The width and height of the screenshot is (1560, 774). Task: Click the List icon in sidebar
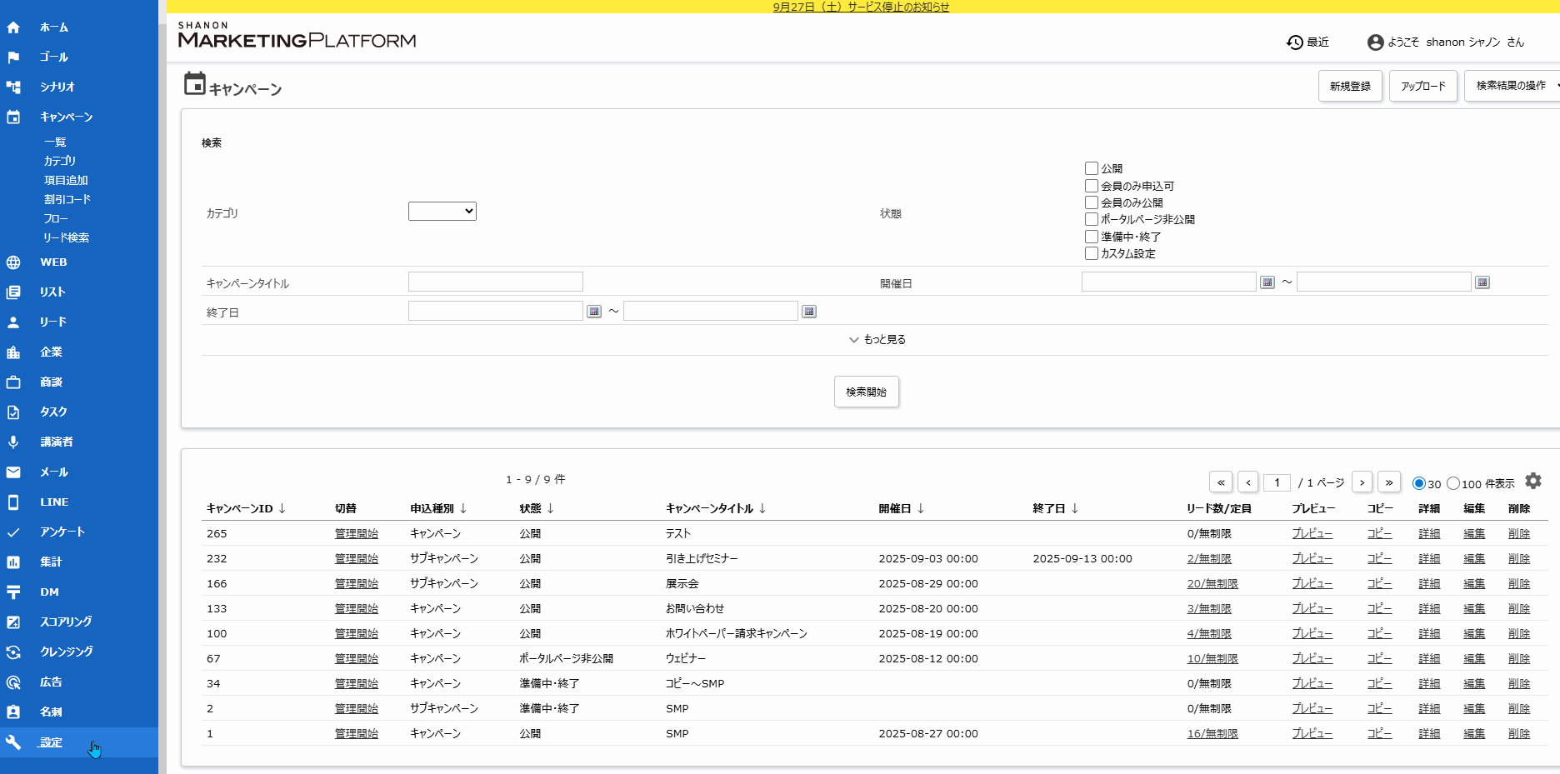click(x=13, y=292)
